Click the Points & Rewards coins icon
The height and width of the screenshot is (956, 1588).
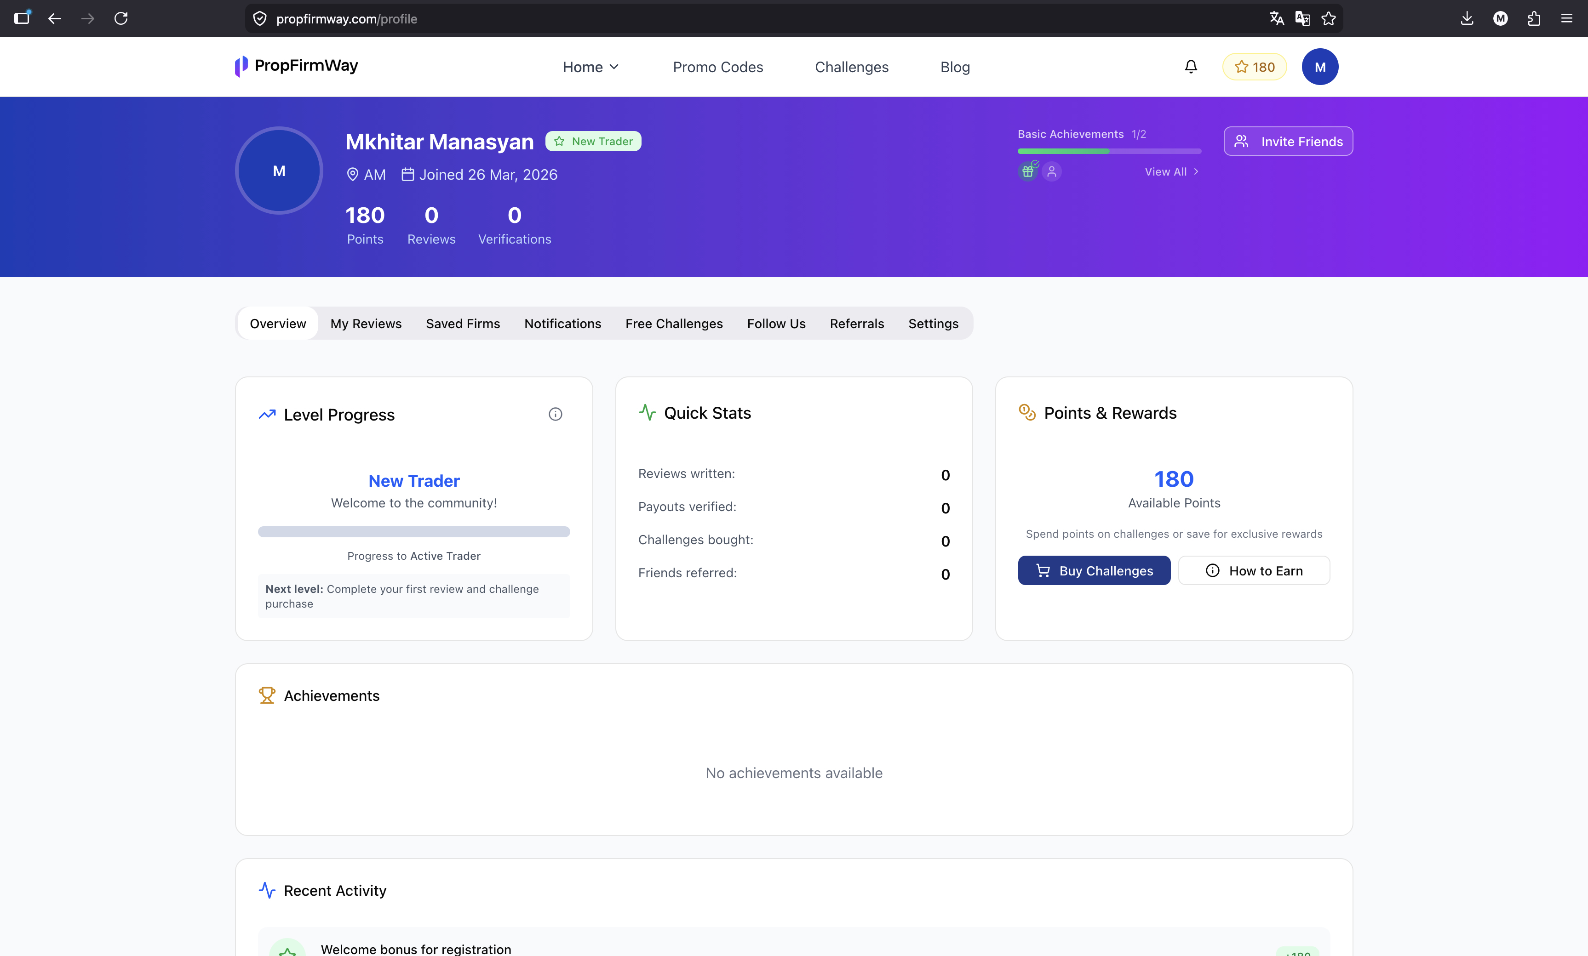tap(1027, 412)
